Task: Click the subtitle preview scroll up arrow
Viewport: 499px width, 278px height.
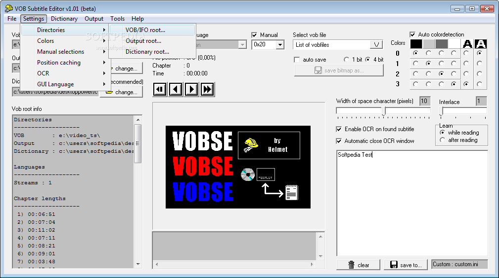Action: tap(320, 237)
